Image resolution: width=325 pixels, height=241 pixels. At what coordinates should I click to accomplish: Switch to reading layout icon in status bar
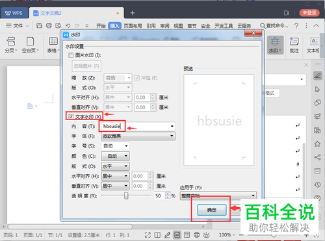pyautogui.click(x=157, y=235)
